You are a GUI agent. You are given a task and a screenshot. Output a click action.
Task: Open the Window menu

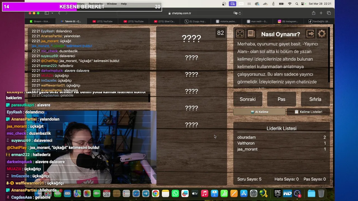point(112,4)
